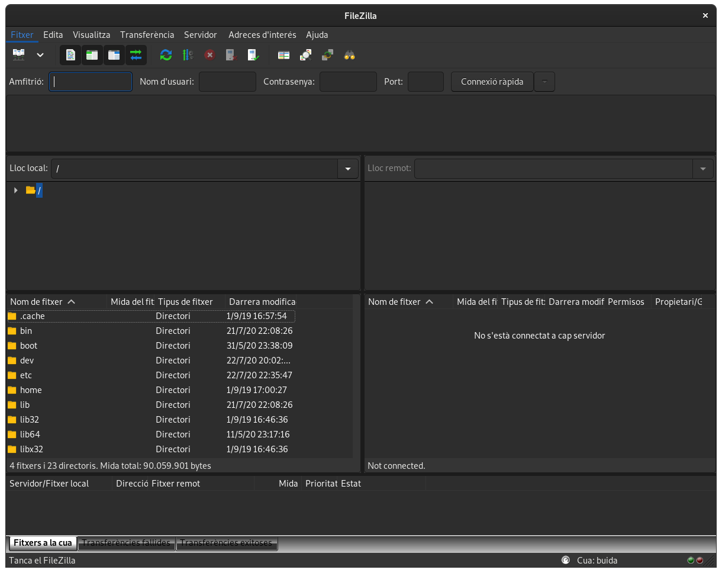The width and height of the screenshot is (722, 573).
Task: Focus the Port input field
Action: point(426,82)
